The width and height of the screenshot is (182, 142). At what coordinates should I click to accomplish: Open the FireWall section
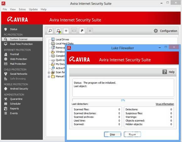pos(14,54)
